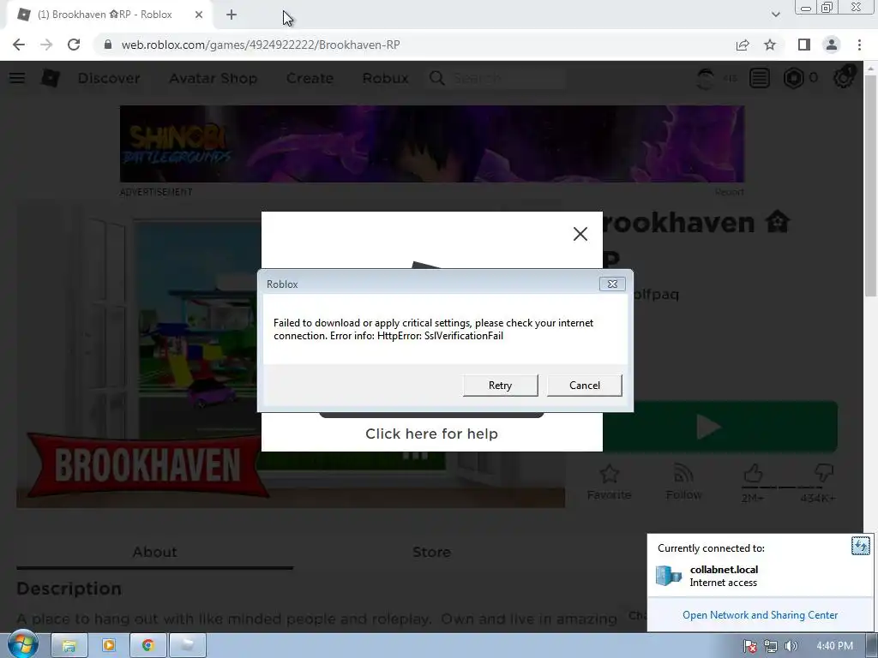Click refresh icon in network flyout
Screen dimensions: 878x658
click(860, 546)
